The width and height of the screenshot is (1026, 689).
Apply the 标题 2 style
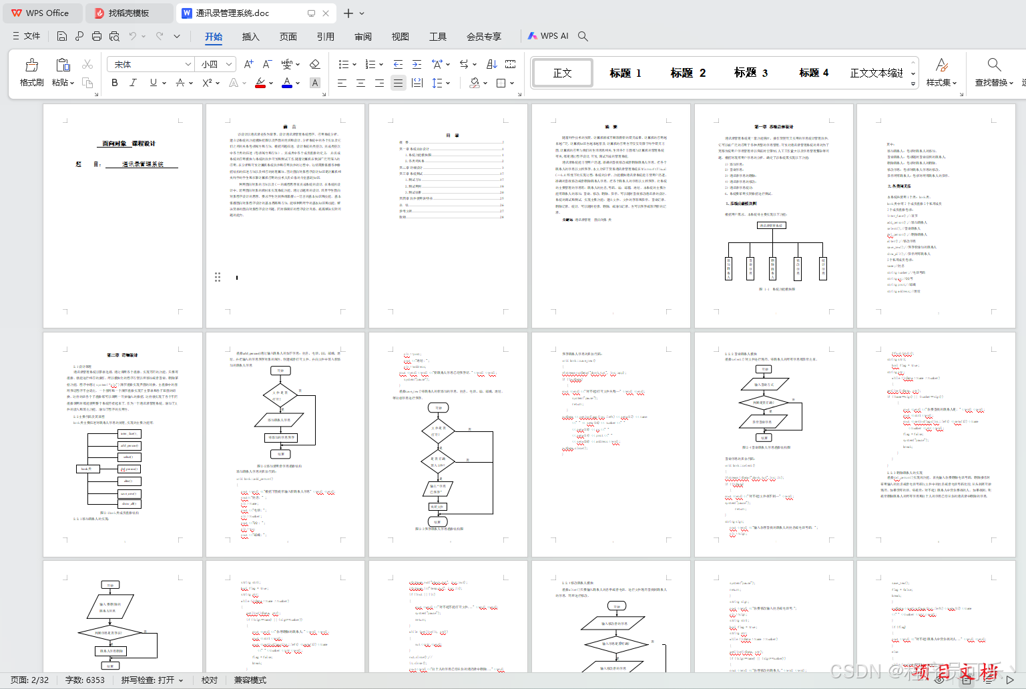(x=688, y=73)
